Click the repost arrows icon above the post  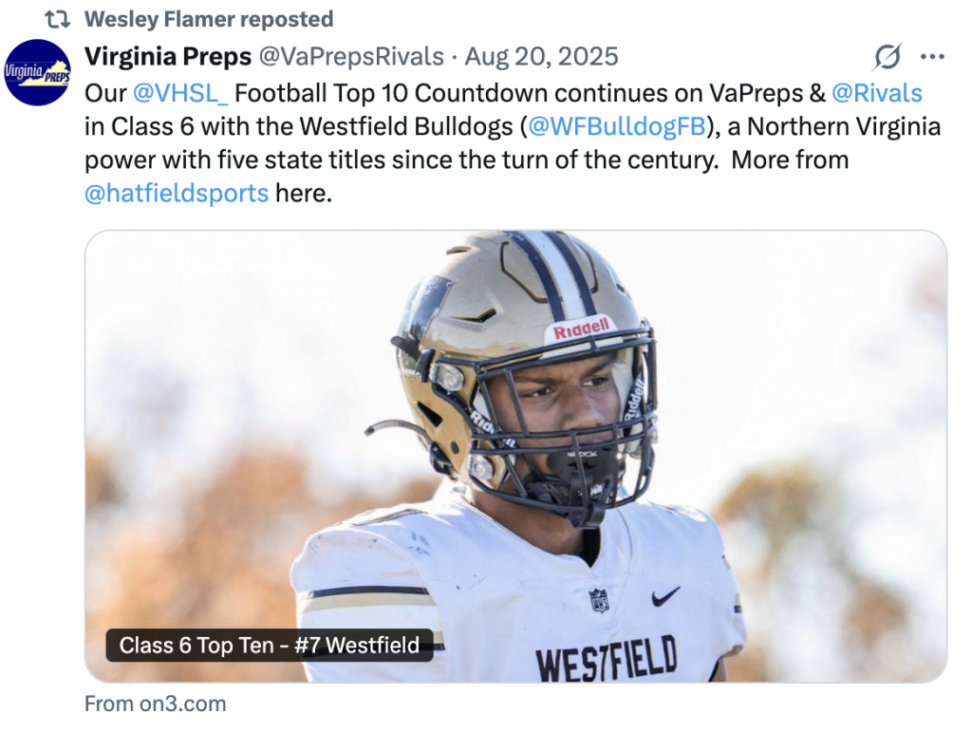[59, 19]
